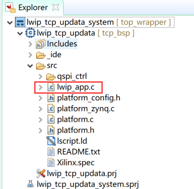
Task: Expand the Includes node
Action: click(30, 44)
